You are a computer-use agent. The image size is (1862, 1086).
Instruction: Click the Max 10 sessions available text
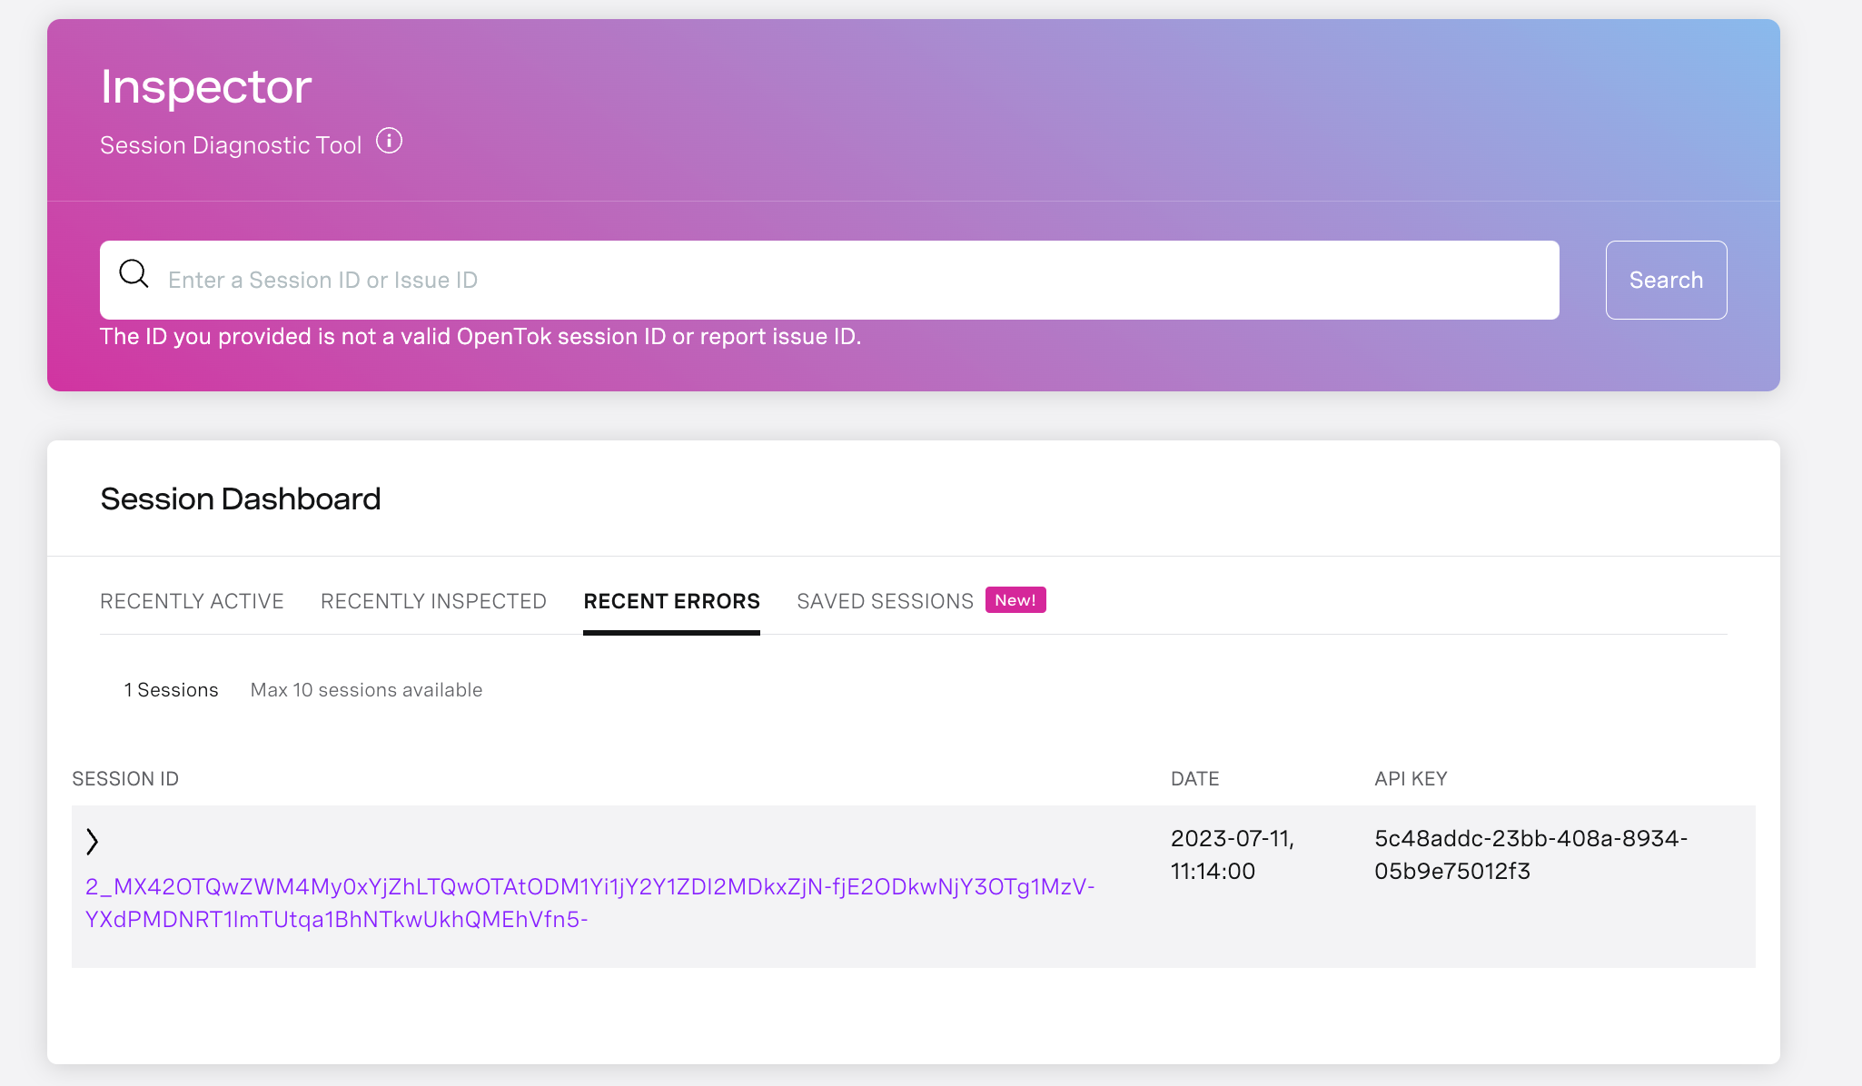(365, 689)
